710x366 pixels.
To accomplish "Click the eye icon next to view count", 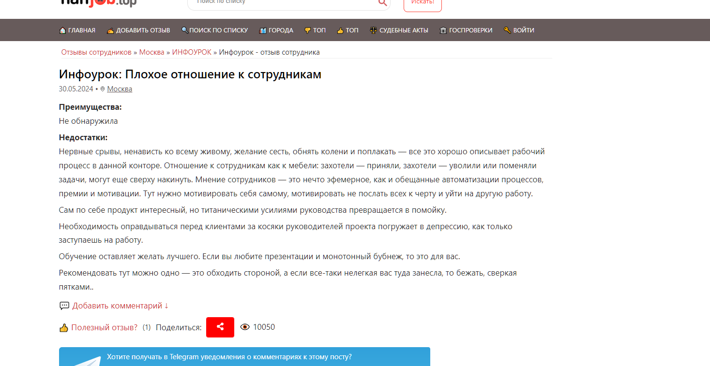I will (245, 327).
